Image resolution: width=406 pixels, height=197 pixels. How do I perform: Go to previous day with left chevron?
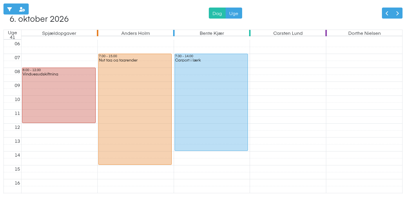[387, 13]
